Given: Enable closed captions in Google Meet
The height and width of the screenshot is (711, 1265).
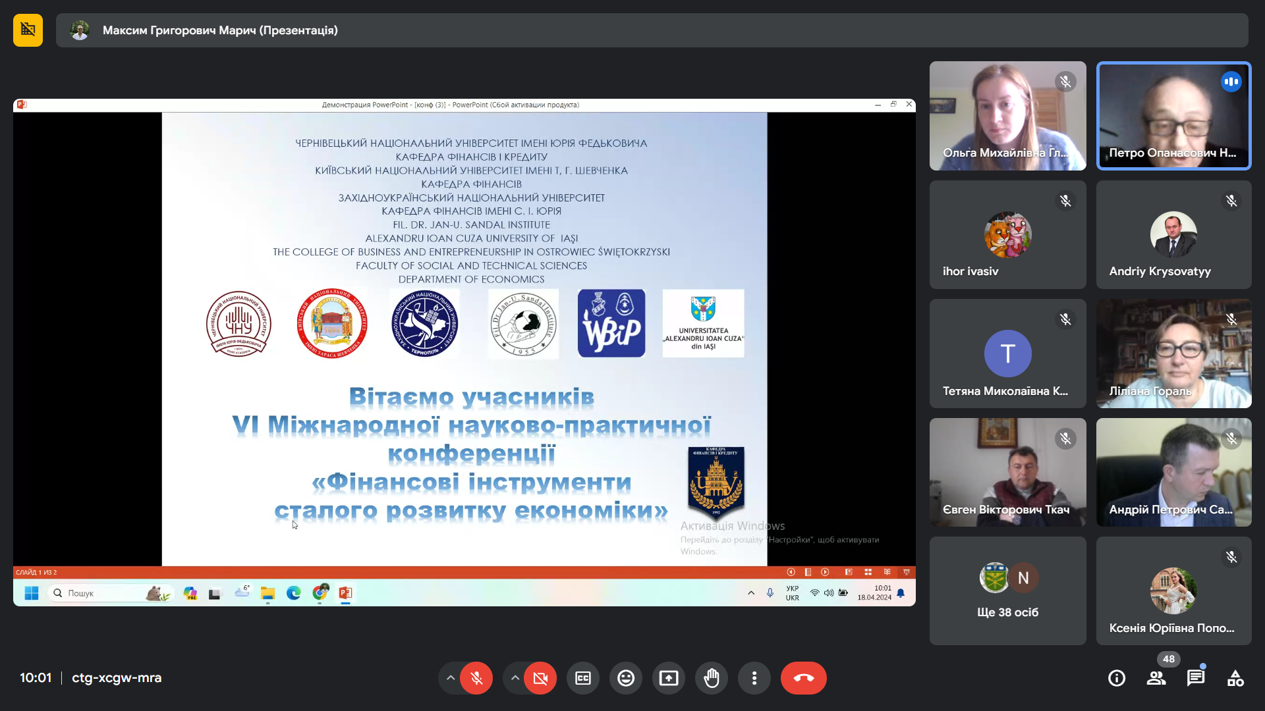Looking at the screenshot, I should pos(582,677).
